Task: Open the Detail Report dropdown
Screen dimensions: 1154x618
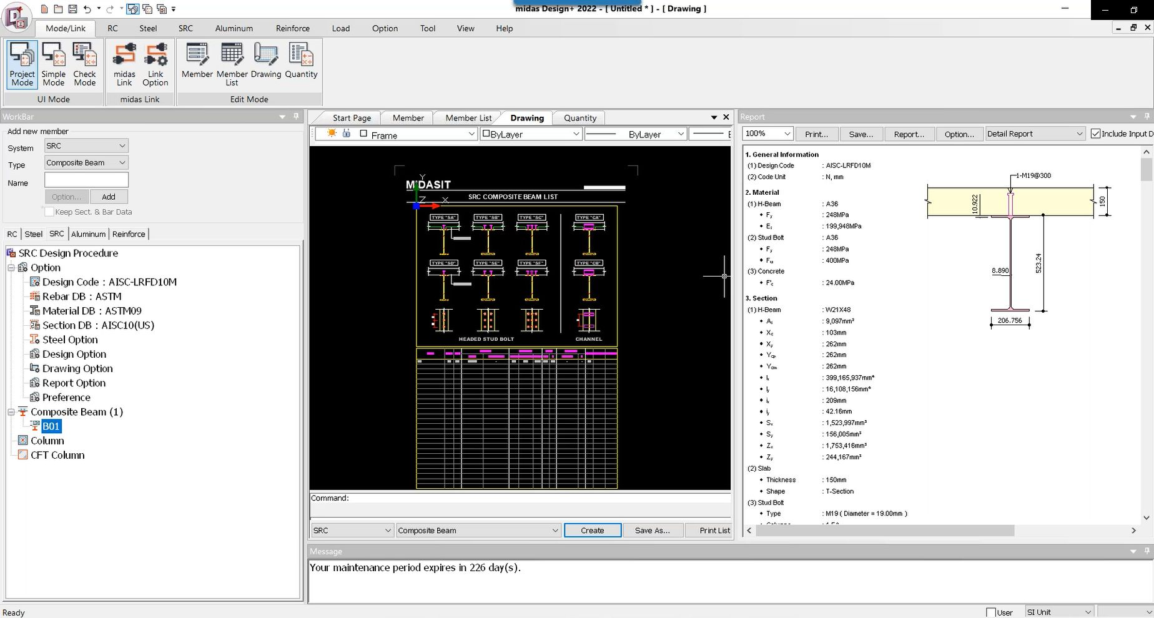Action: [1035, 134]
